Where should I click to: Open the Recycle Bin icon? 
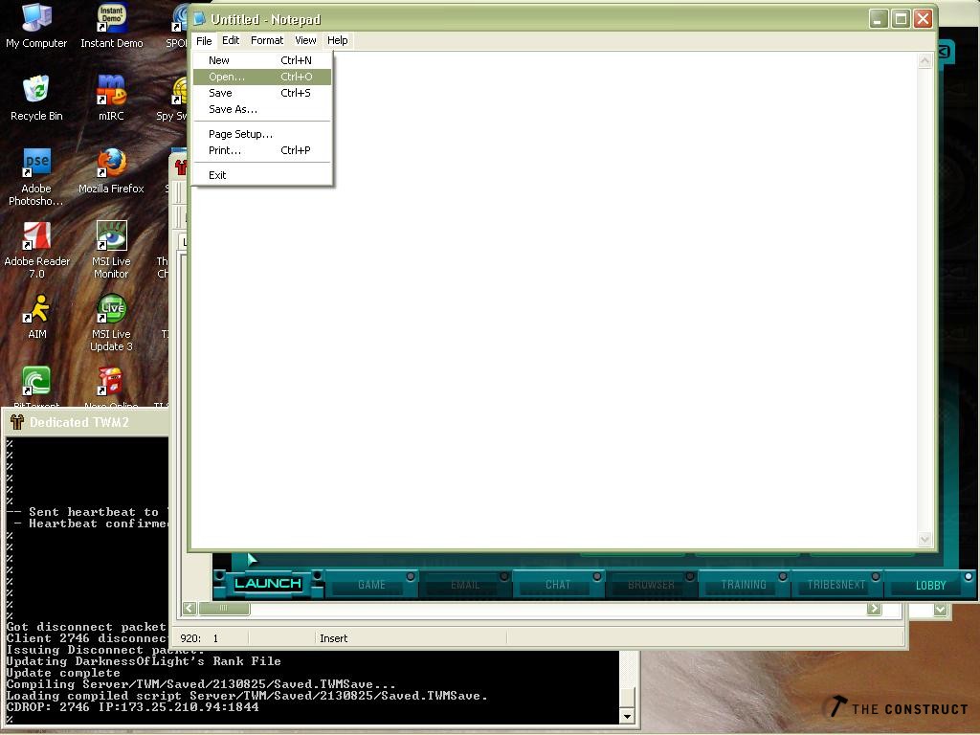click(36, 99)
